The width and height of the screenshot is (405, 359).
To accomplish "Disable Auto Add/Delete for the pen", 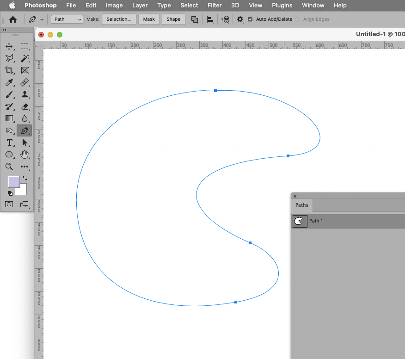I will [x=250, y=19].
